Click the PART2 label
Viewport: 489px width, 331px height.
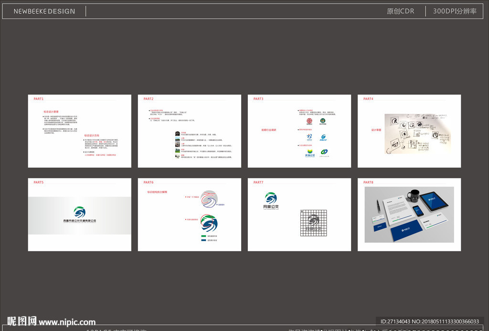coord(149,99)
